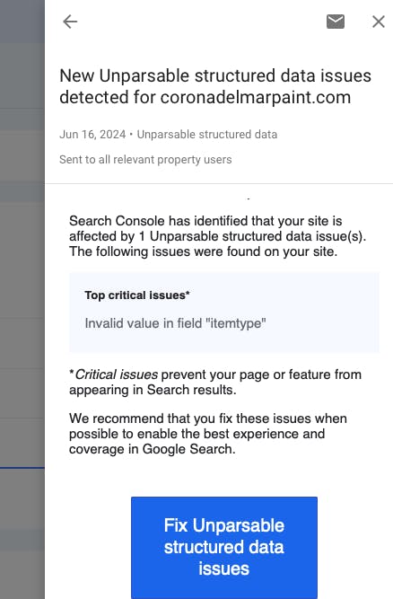Click the Jun 16, 2024 date
The height and width of the screenshot is (599, 393).
point(92,134)
